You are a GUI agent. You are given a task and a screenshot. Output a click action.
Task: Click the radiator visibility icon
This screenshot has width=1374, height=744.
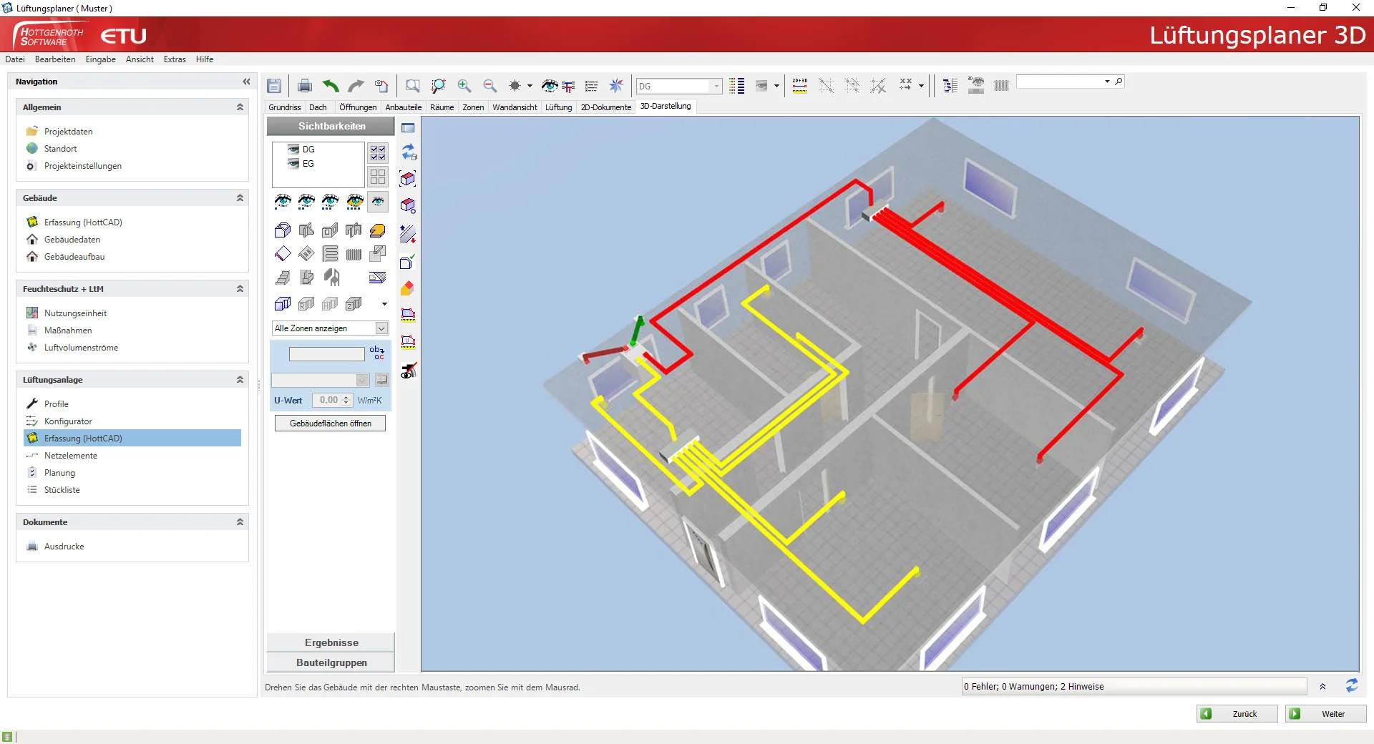click(x=354, y=254)
